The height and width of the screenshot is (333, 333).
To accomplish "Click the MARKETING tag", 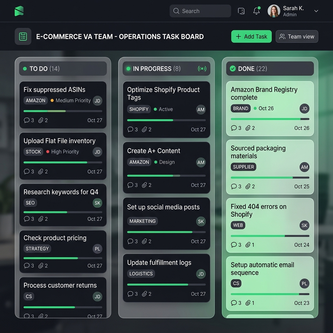I will 142,221.
